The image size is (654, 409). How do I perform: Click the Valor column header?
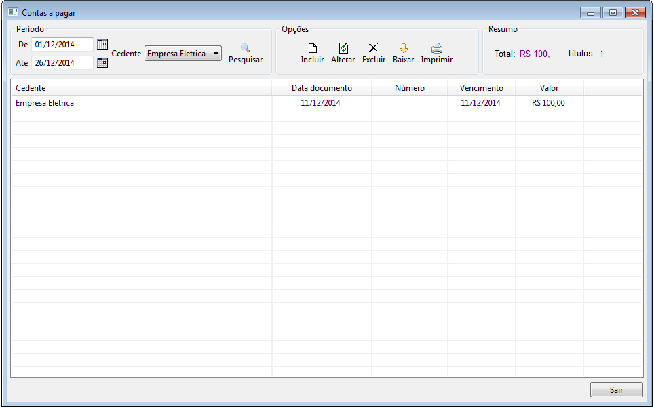550,88
